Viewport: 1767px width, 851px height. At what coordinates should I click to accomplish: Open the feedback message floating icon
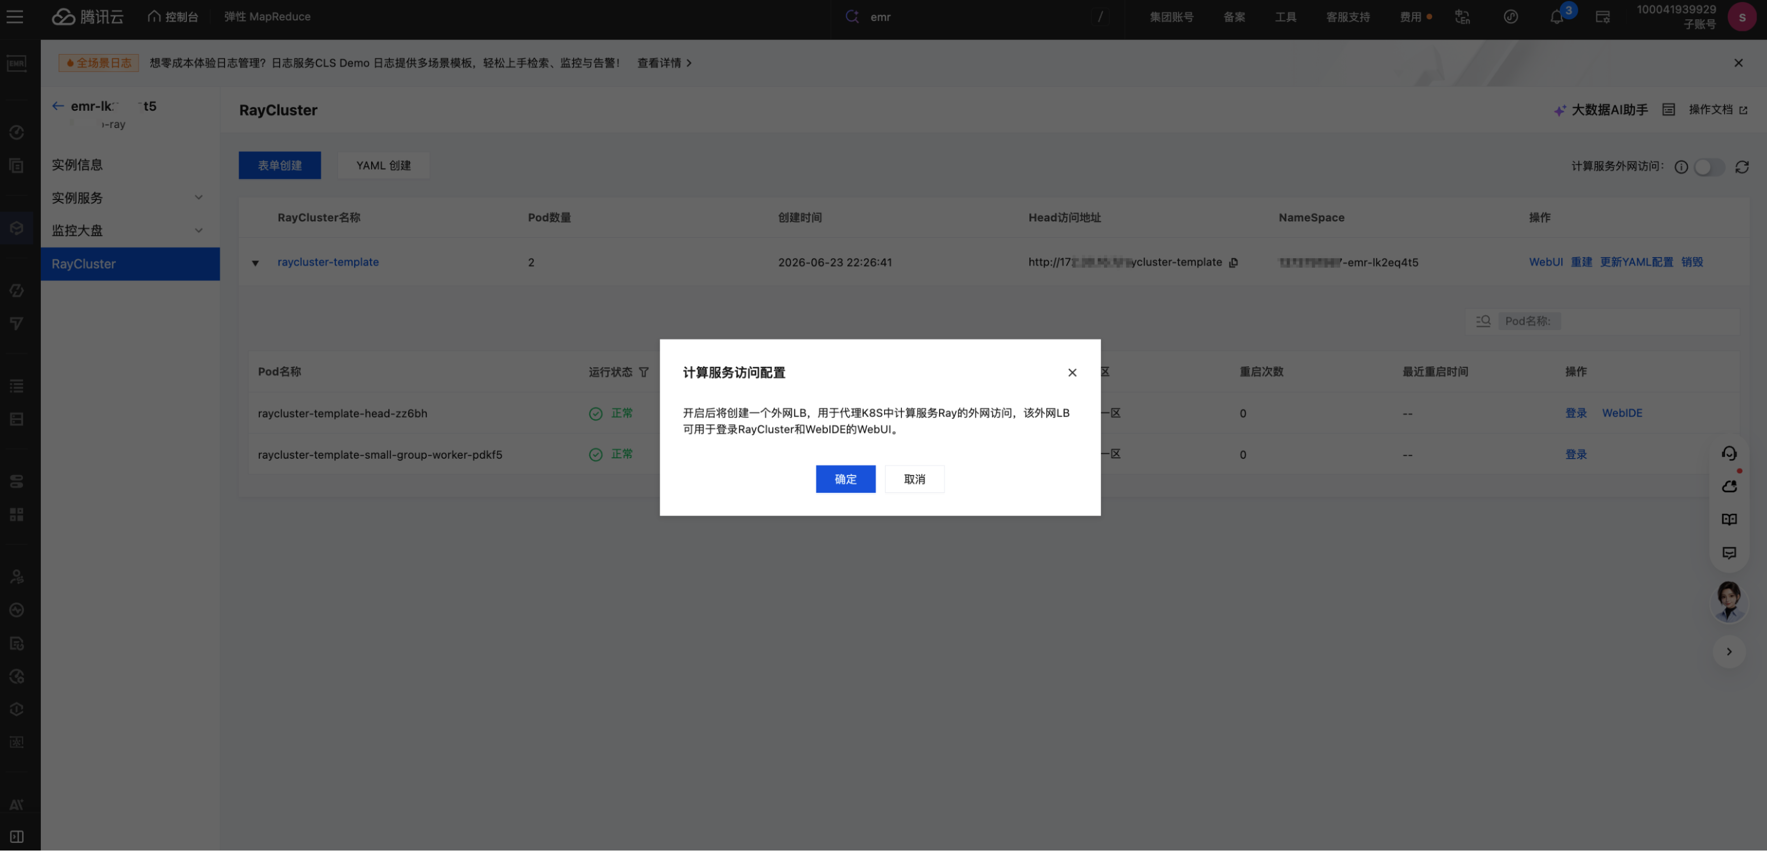pyautogui.click(x=1729, y=553)
